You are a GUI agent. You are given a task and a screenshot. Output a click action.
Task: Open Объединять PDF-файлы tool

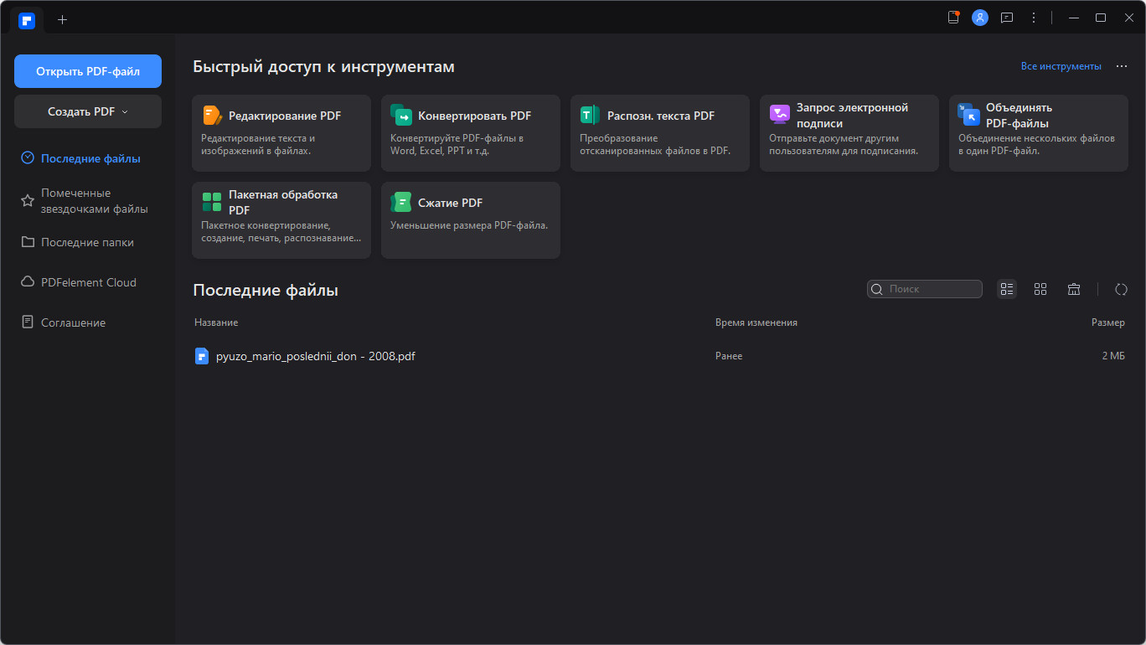pyautogui.click(x=1038, y=132)
